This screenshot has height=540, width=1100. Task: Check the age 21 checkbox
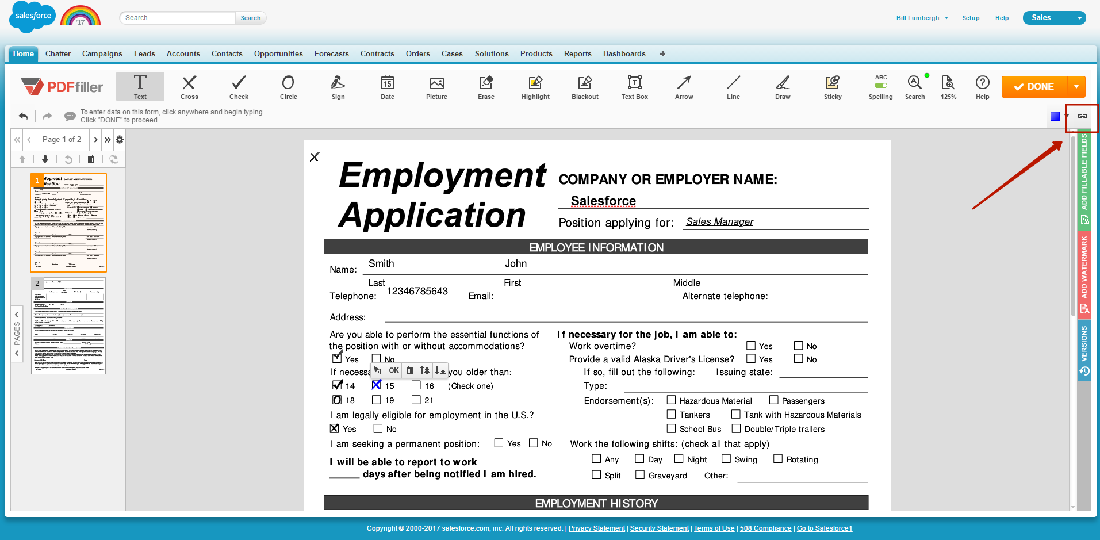pos(416,400)
